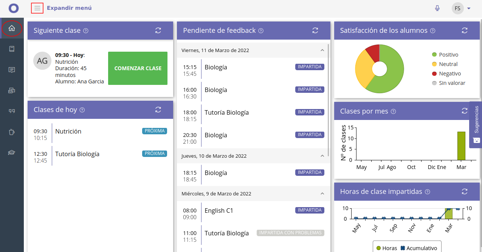
Task: Click the hamburger expand menu icon
Action: click(x=37, y=8)
